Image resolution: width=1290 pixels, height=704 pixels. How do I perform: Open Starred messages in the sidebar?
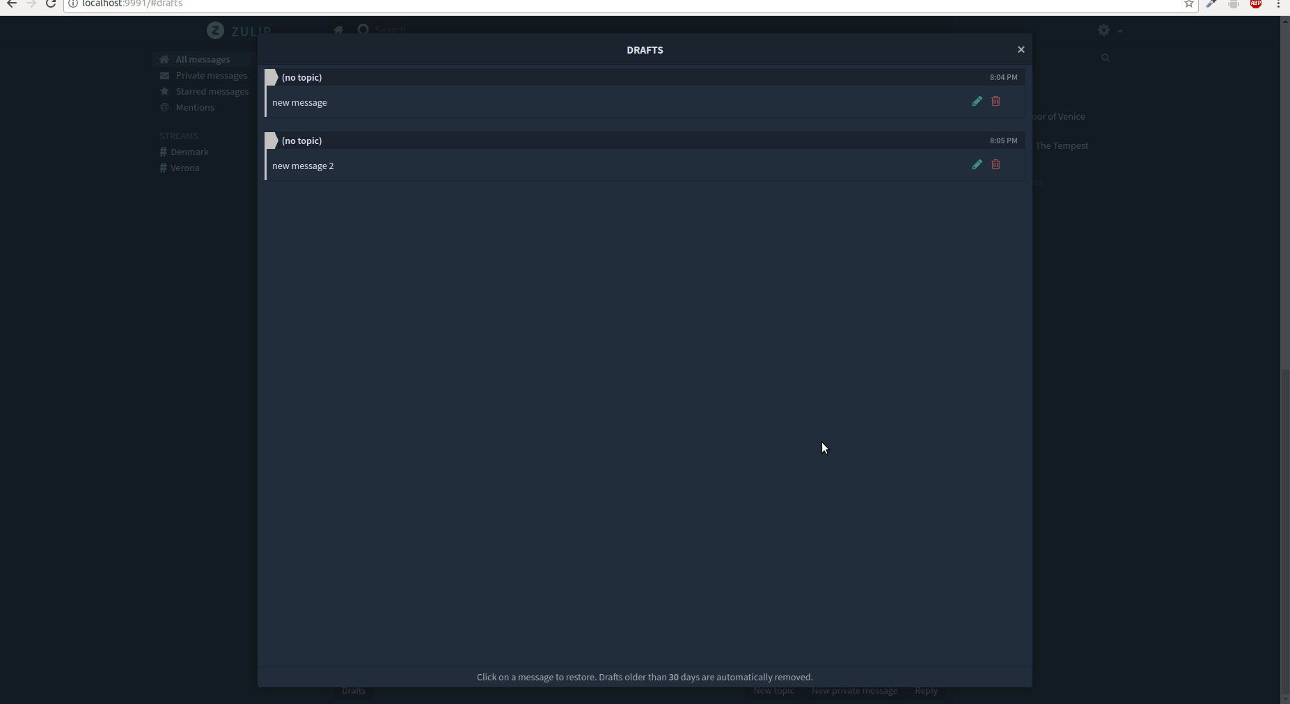[x=212, y=91]
